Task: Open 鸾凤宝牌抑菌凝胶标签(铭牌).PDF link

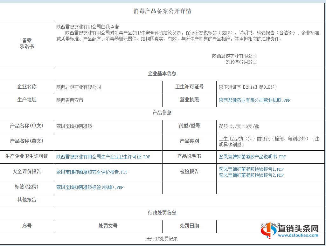Action: [x=90, y=188]
